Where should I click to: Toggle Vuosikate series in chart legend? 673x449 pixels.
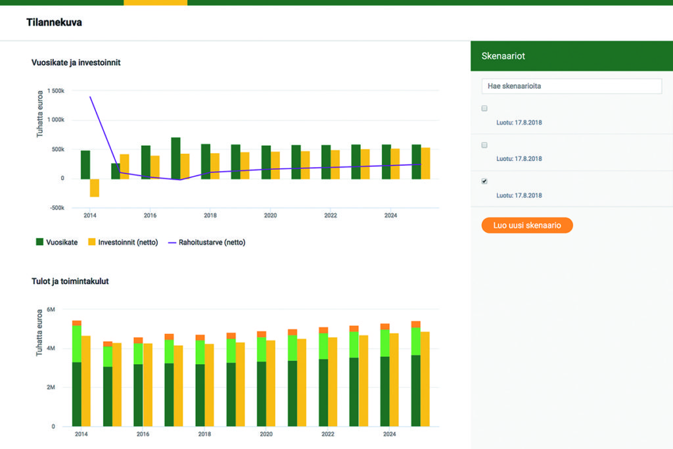coord(57,242)
